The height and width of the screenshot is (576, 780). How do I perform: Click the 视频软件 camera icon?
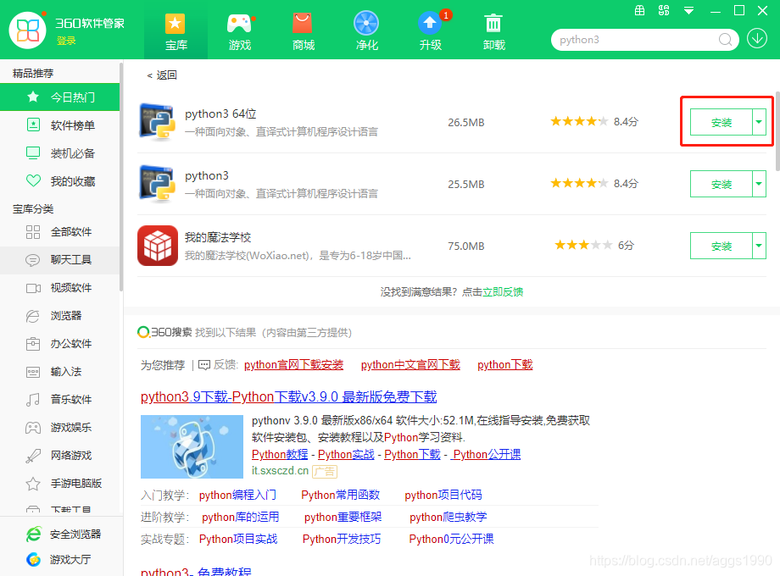pyautogui.click(x=33, y=288)
